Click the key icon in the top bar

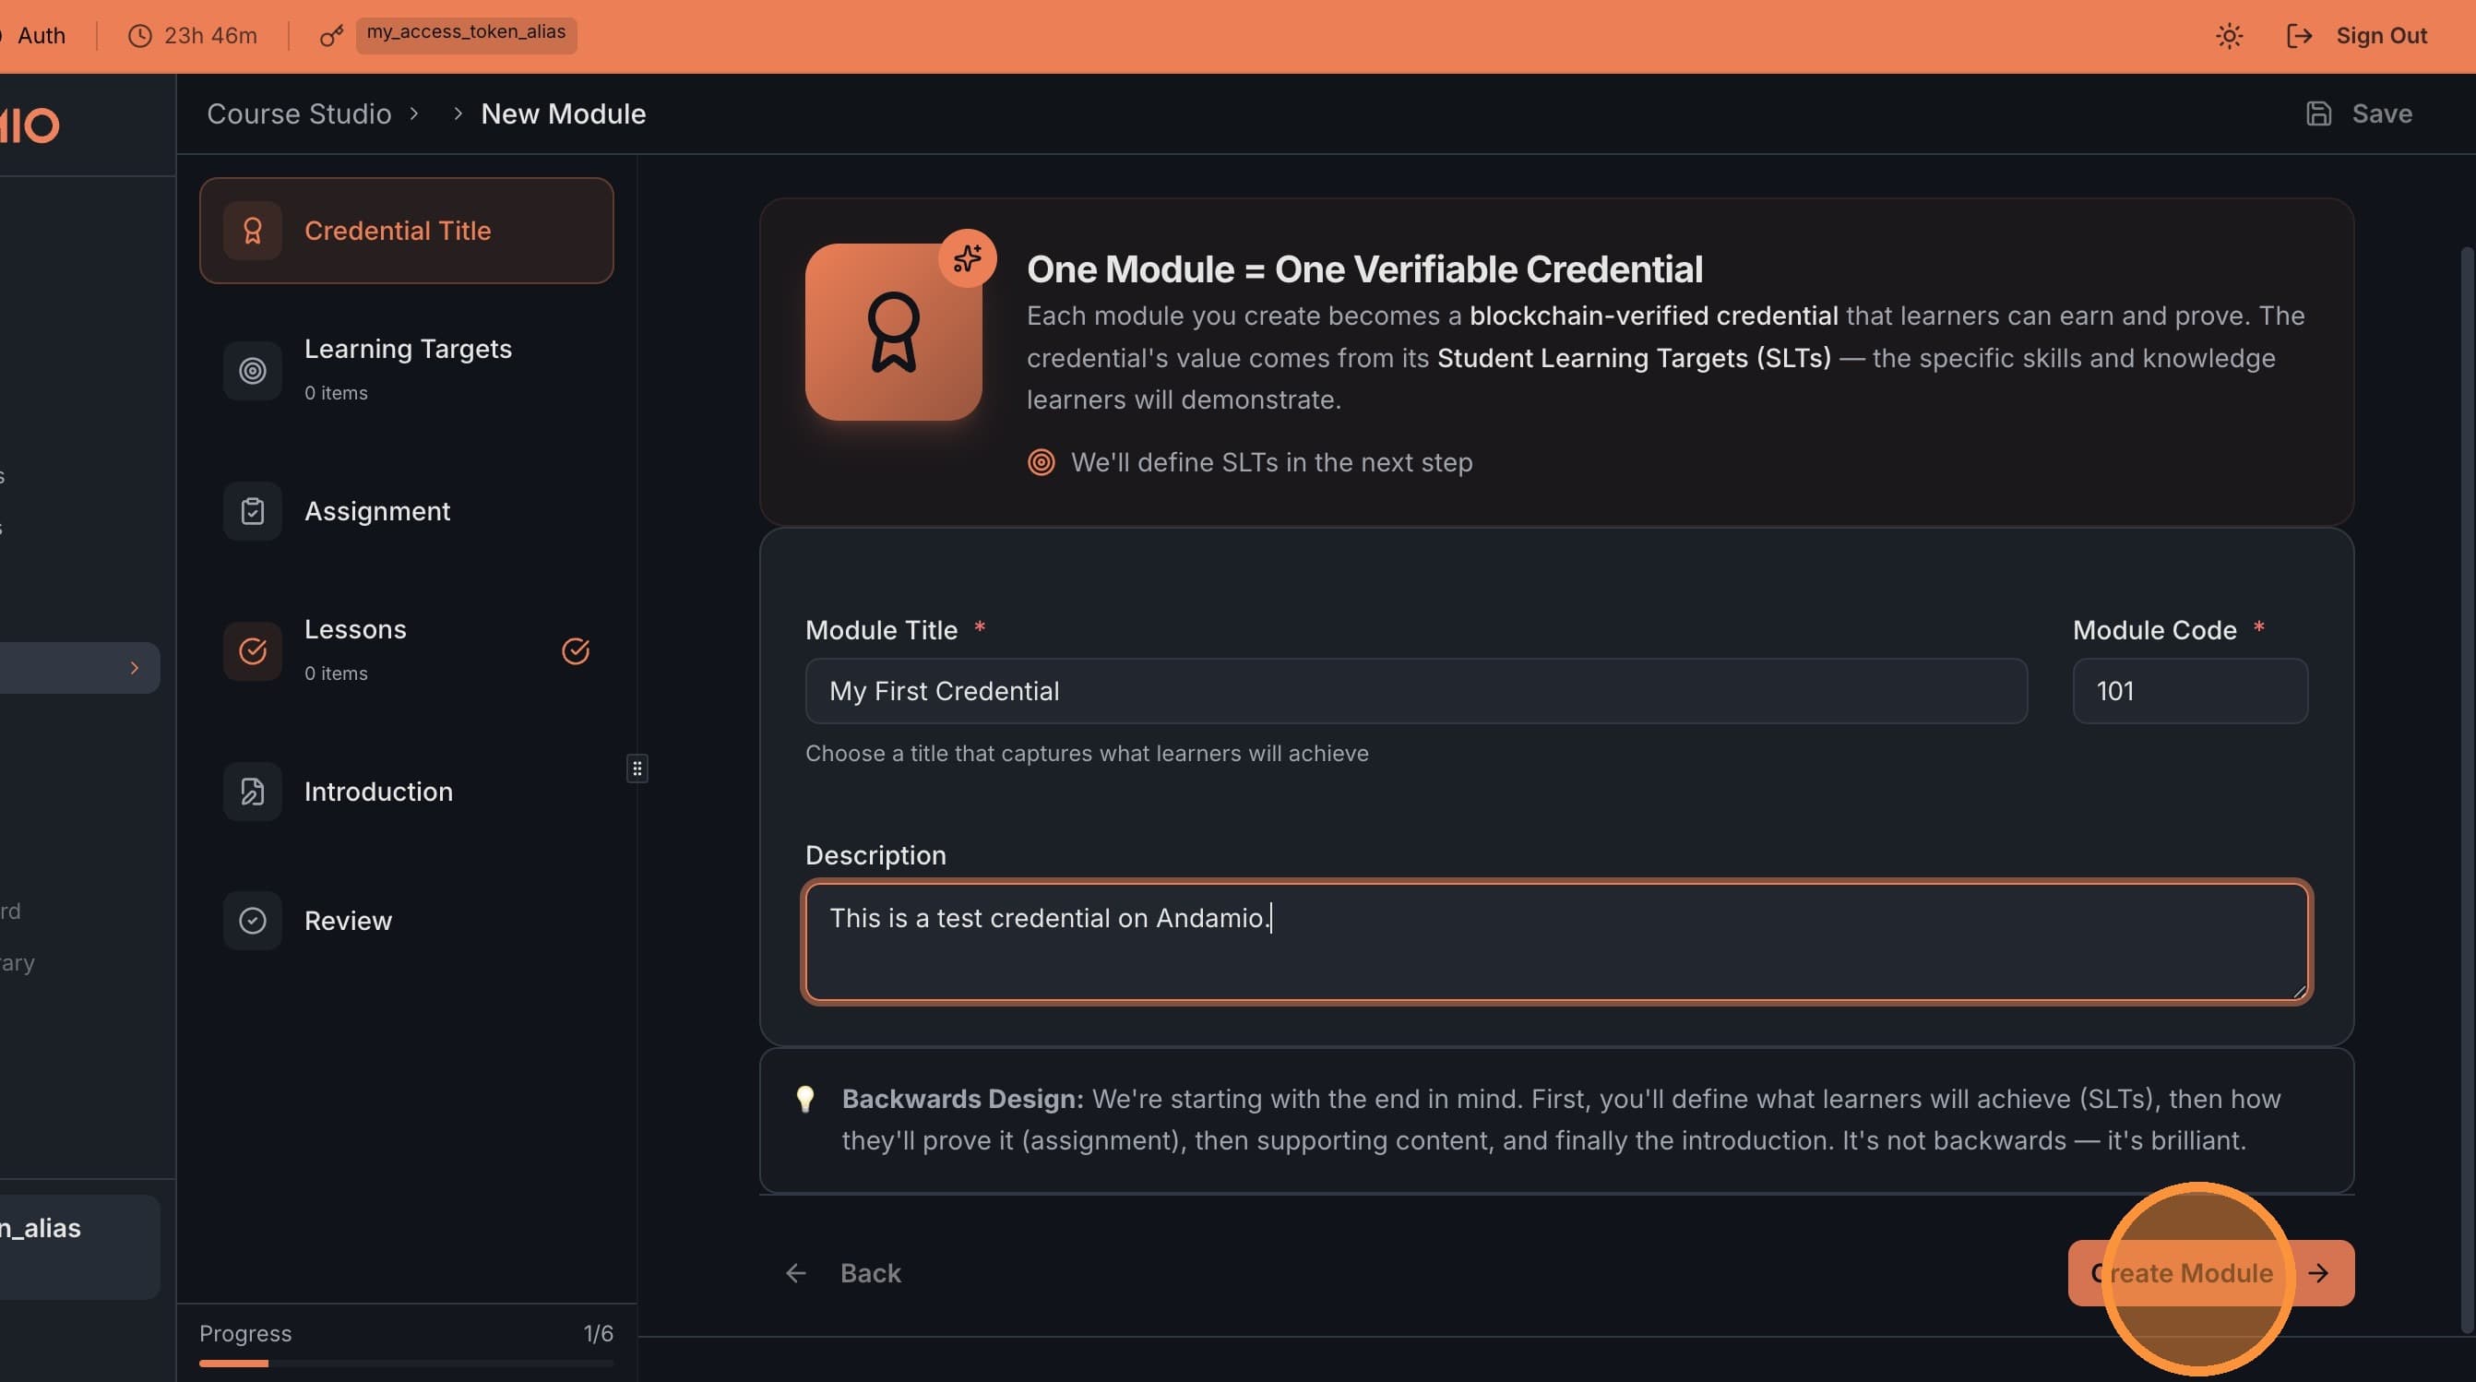(x=330, y=36)
